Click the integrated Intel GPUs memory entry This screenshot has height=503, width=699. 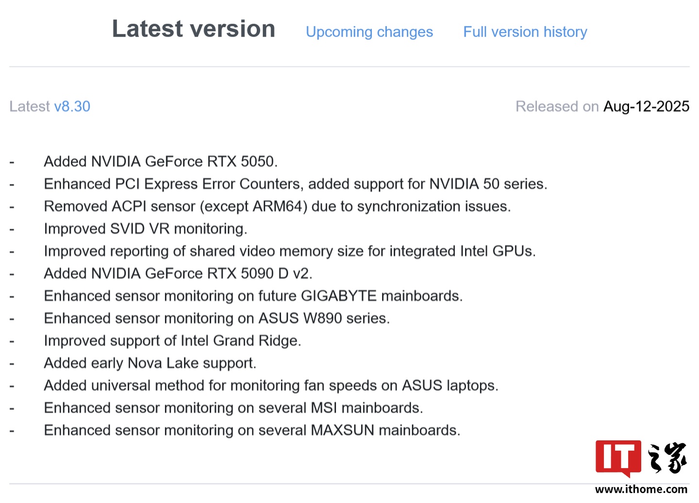(289, 251)
